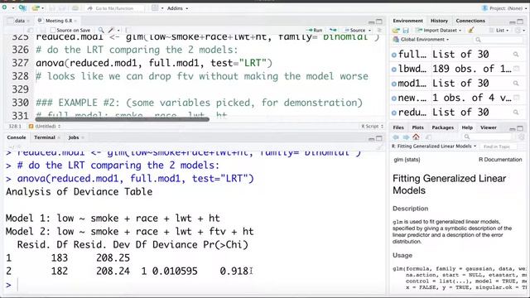Viewport: 530px width, 298px height.
Task: Switch to the Packages tab
Action: click(x=442, y=127)
